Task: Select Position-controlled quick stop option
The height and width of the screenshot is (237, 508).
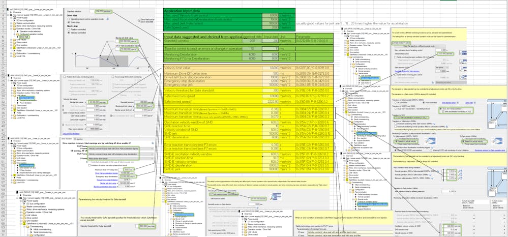Action: (69, 29)
